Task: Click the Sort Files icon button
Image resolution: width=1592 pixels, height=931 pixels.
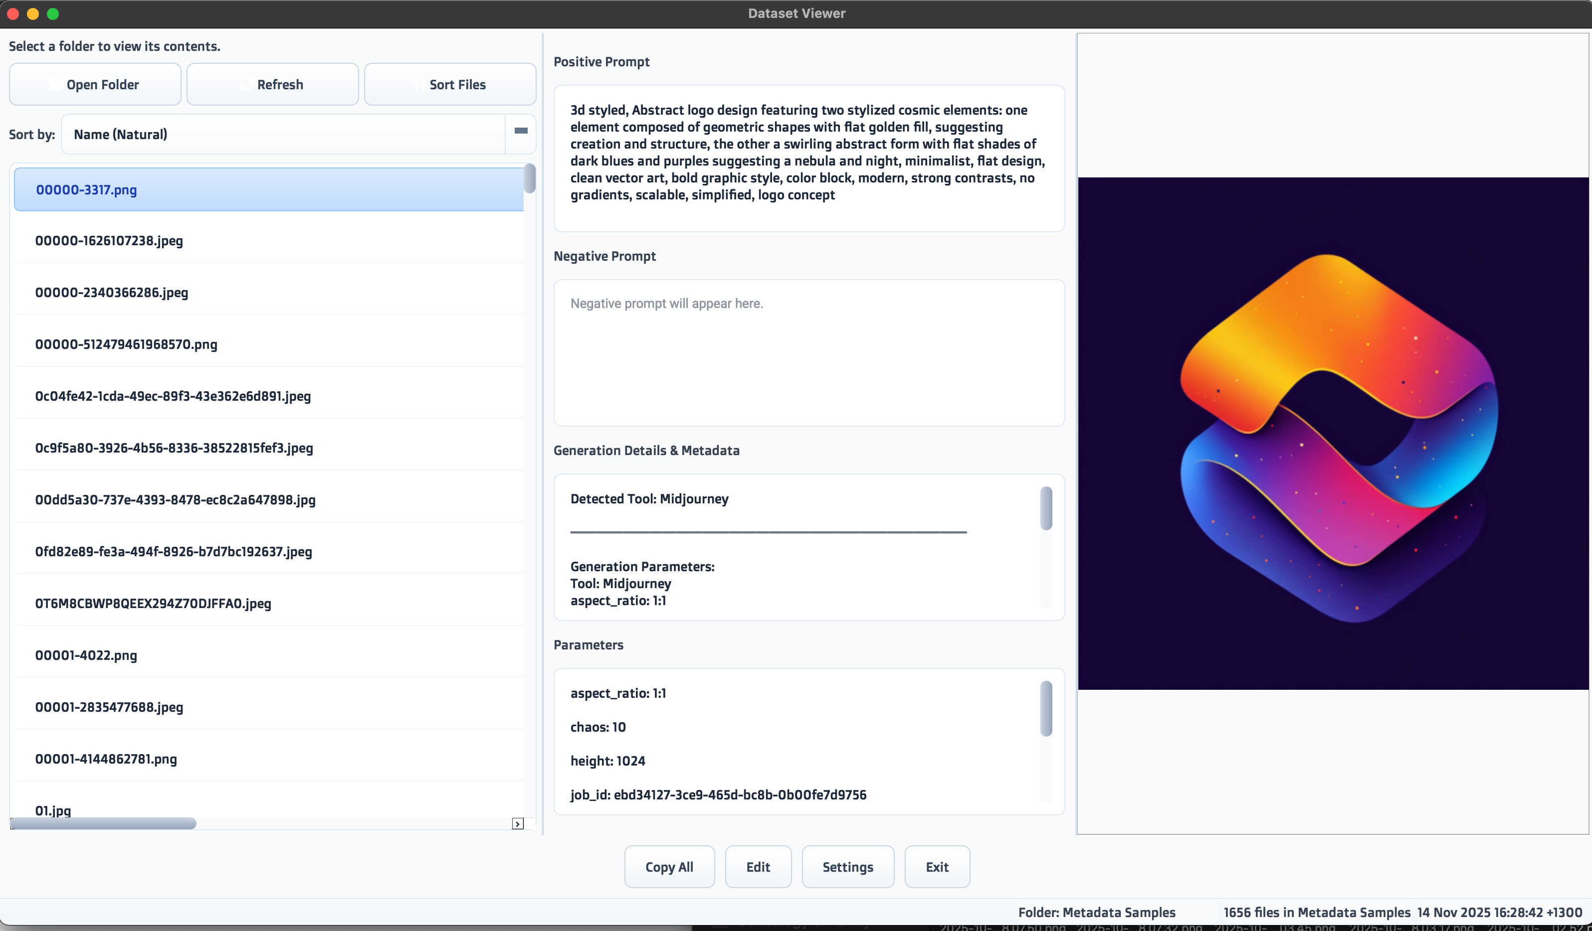Action: 450,85
